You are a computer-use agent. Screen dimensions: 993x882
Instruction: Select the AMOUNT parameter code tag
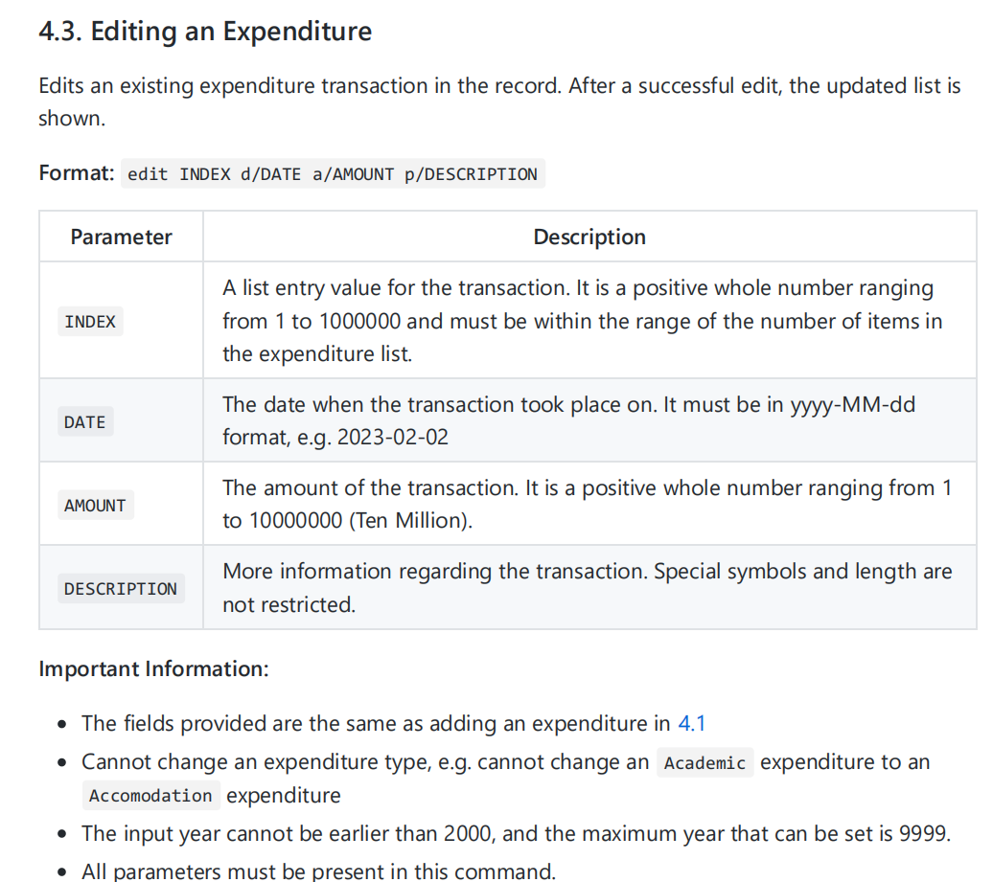(x=95, y=505)
